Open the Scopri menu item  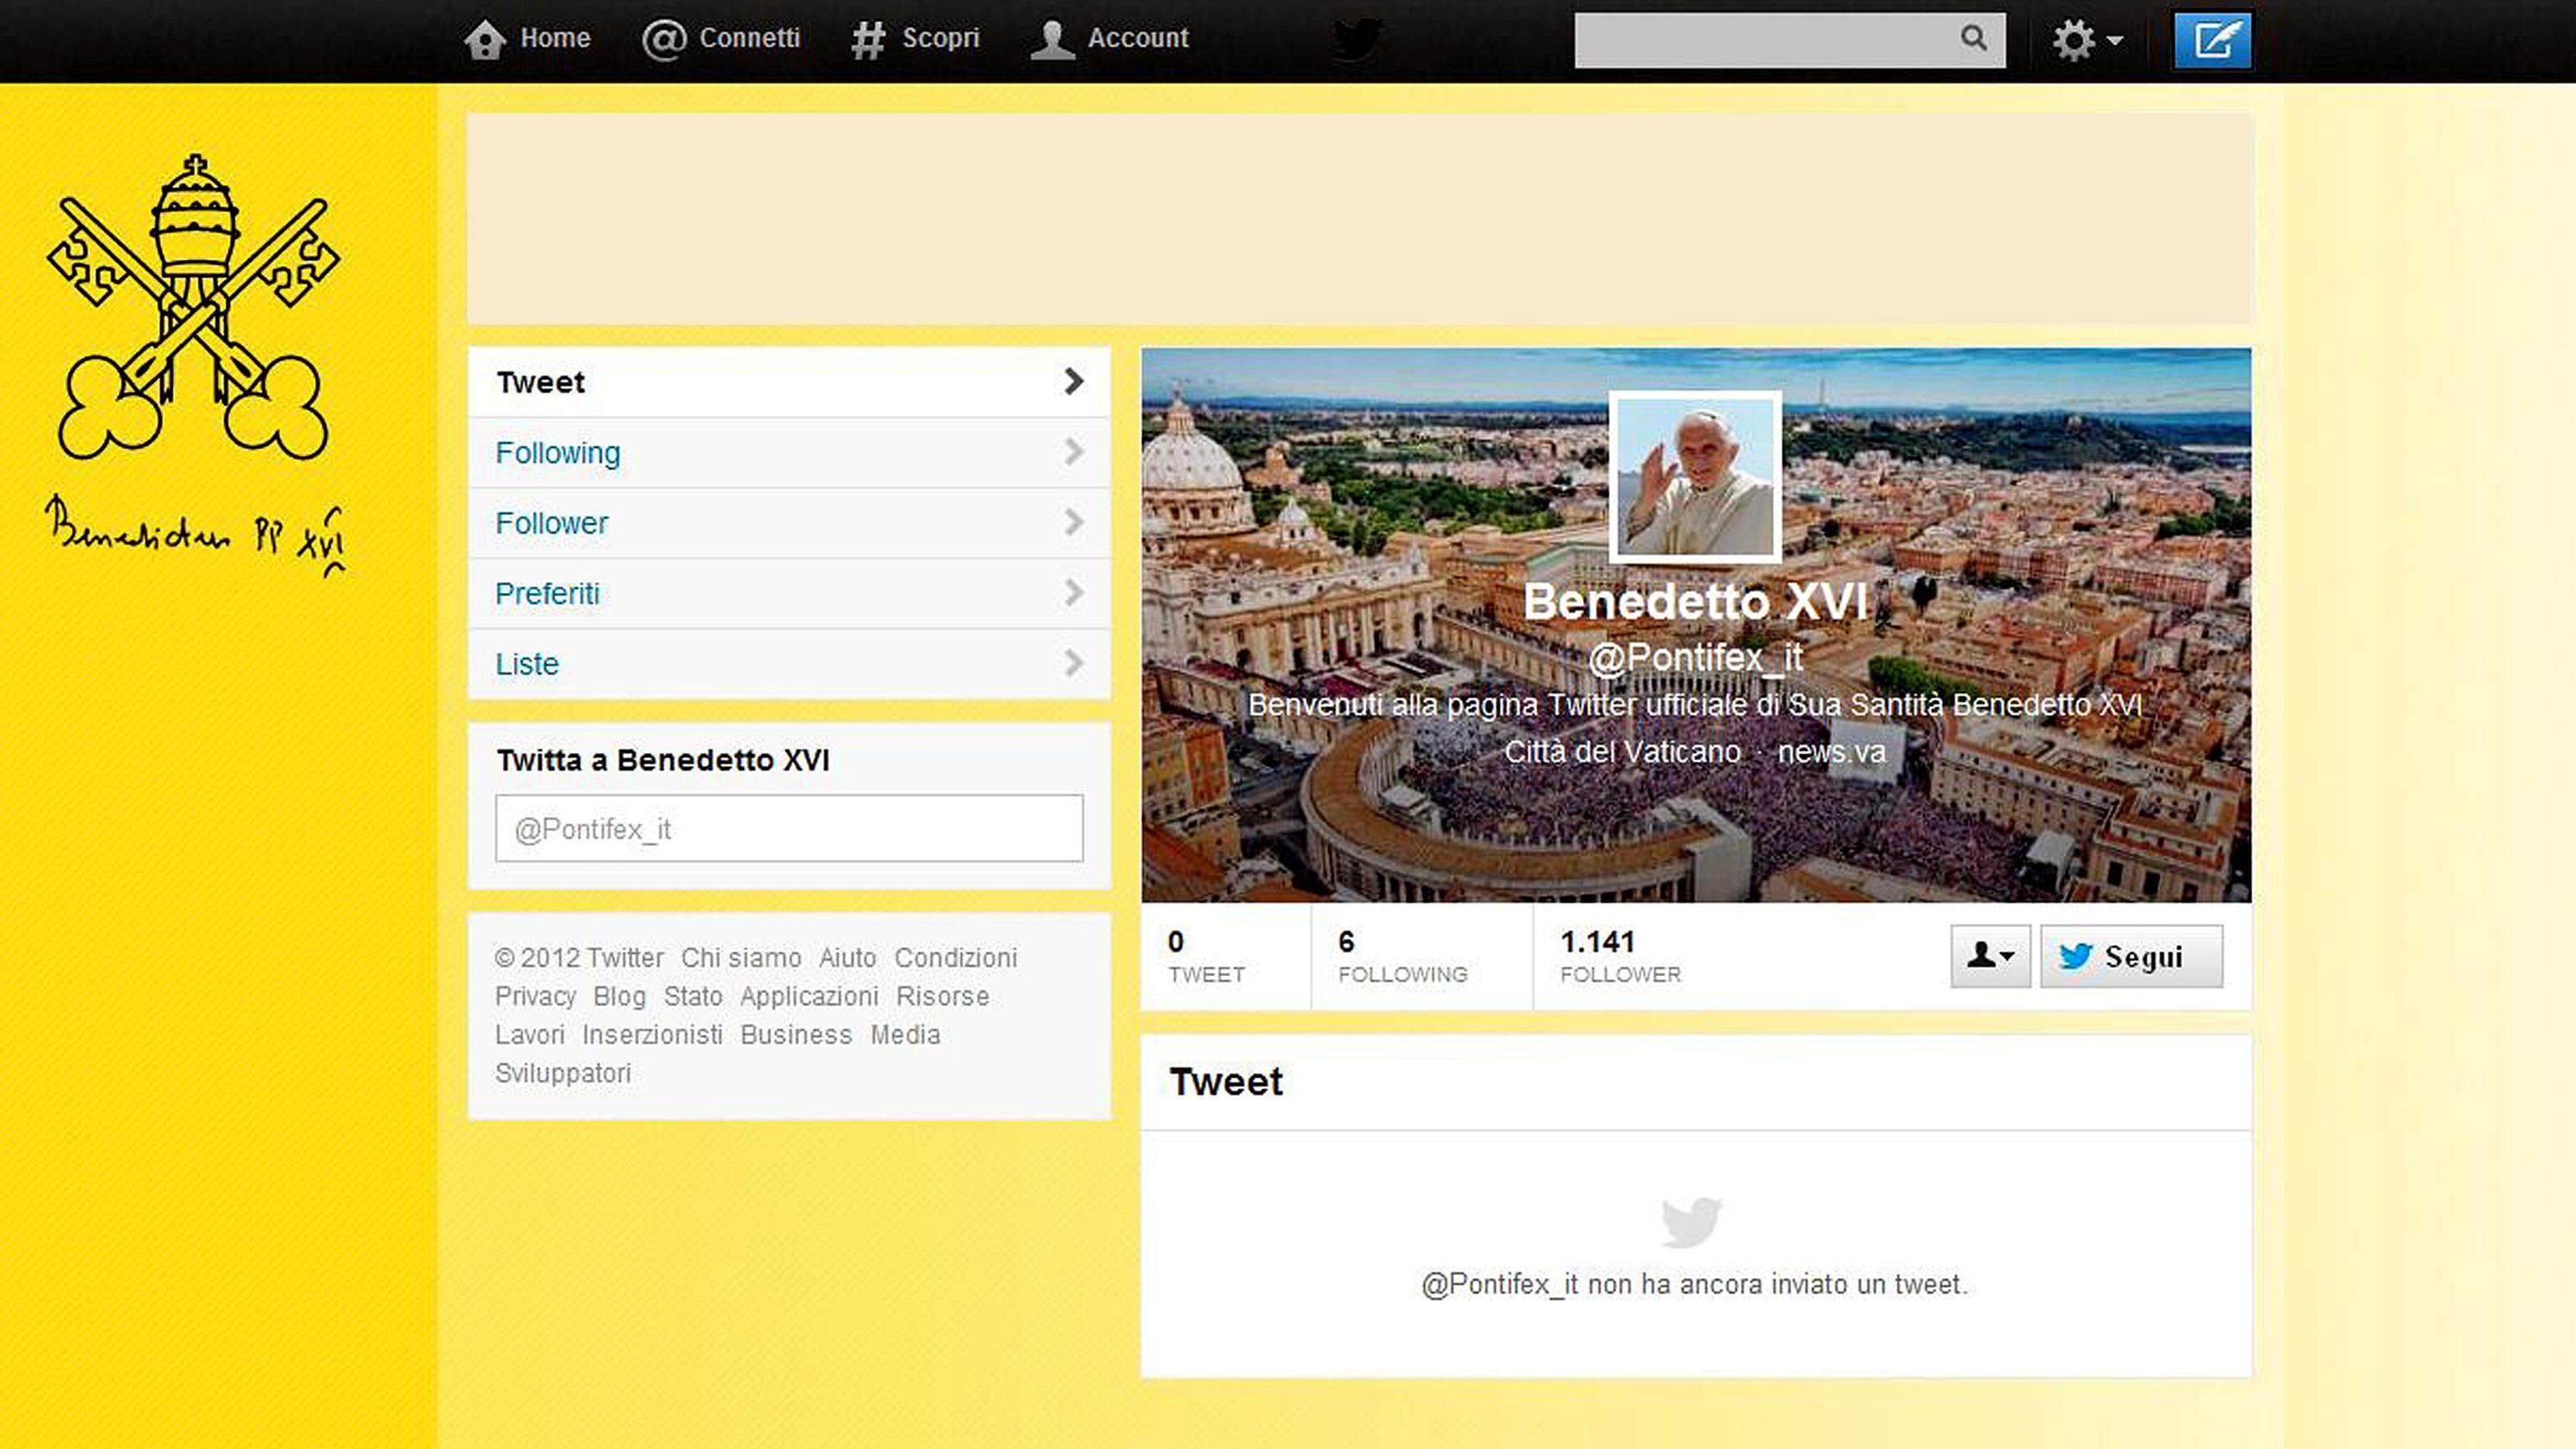coord(915,39)
